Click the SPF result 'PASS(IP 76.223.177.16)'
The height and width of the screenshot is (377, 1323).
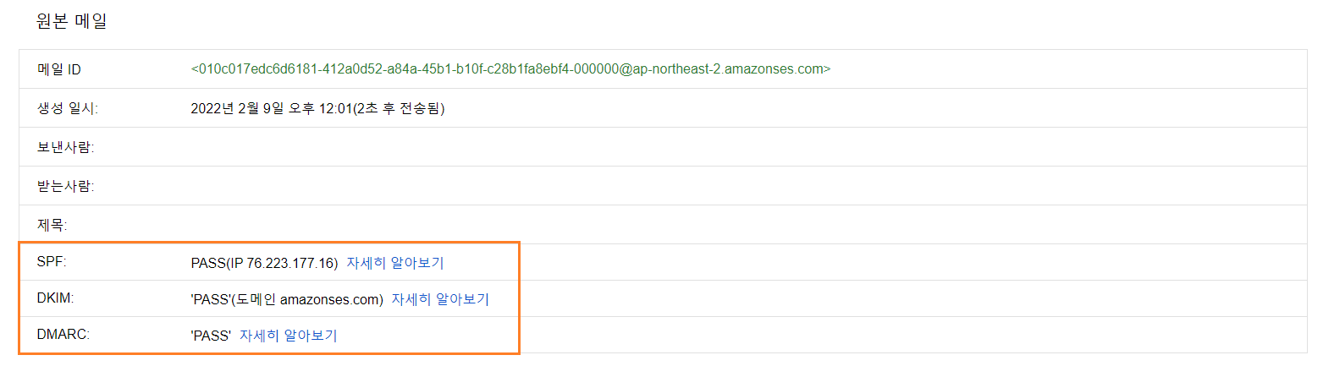[x=264, y=263]
